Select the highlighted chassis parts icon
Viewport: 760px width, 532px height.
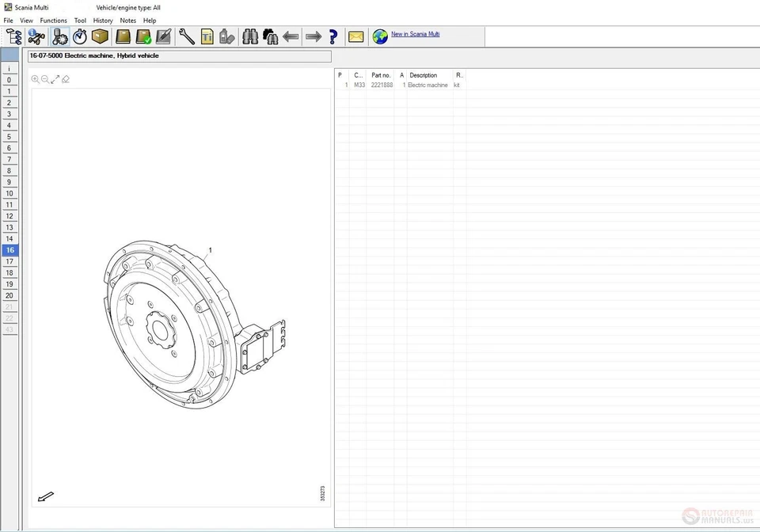(58, 36)
